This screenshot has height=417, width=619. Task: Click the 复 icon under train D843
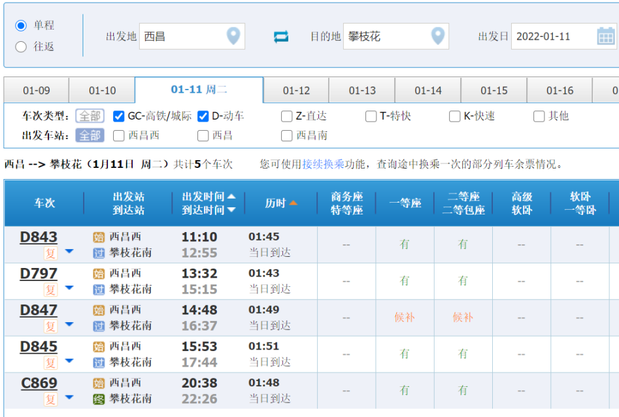click(50, 253)
